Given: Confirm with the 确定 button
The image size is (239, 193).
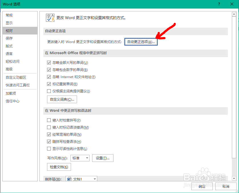Looking at the screenshot, I should coord(202,186).
